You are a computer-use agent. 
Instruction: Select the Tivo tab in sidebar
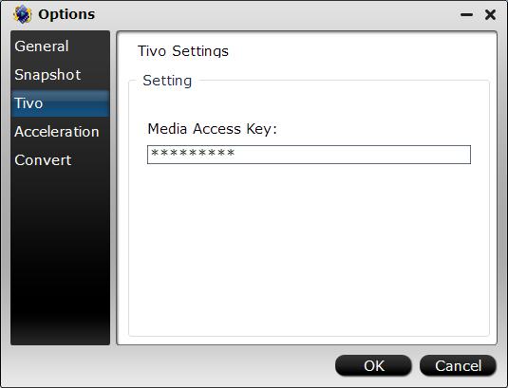tap(60, 103)
